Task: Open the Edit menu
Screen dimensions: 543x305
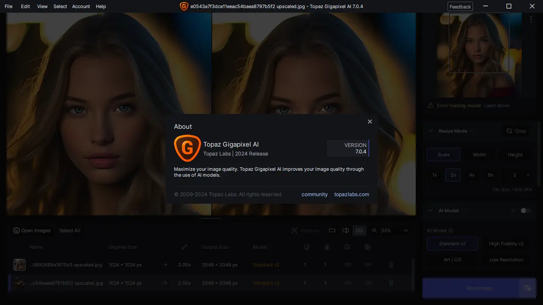Action: pyautogui.click(x=25, y=6)
